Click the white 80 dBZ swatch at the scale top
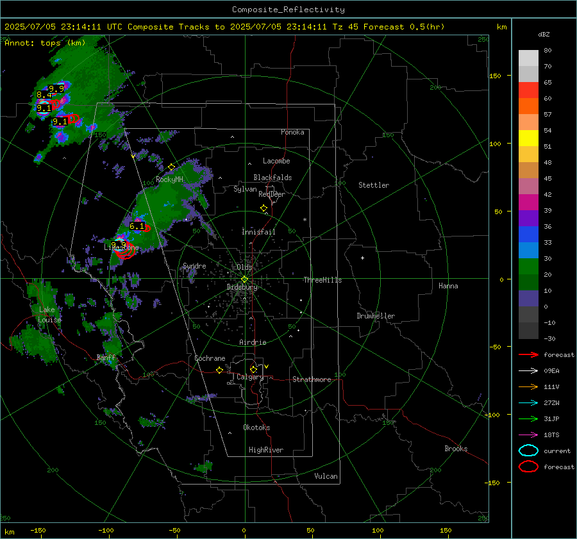 click(528, 58)
